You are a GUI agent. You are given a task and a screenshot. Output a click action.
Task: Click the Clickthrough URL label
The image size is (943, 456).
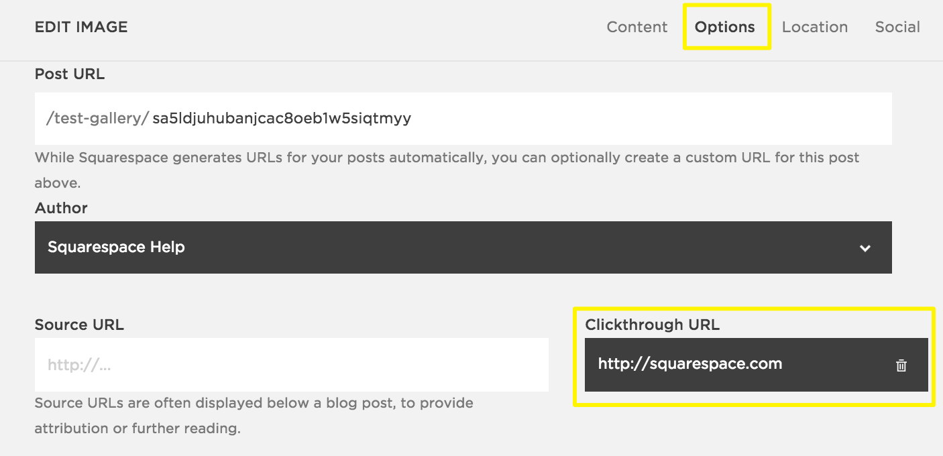pos(652,325)
